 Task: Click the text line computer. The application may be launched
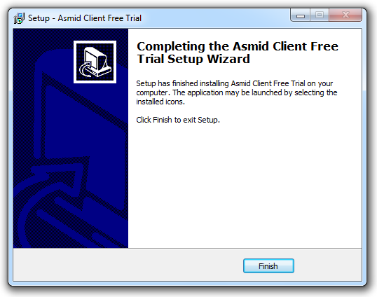(237, 92)
